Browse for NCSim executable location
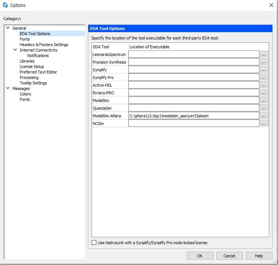The image size is (278, 265). tap(264, 123)
